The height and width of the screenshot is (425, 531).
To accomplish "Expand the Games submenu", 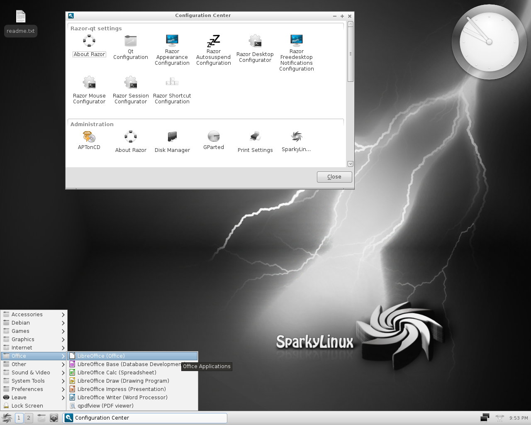I will 34,331.
